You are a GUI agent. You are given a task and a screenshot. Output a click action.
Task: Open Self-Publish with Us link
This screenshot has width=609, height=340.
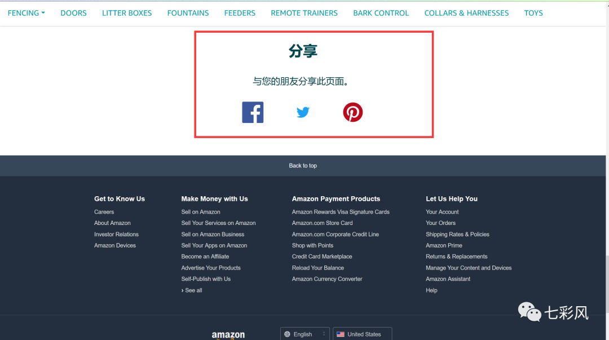coord(206,279)
